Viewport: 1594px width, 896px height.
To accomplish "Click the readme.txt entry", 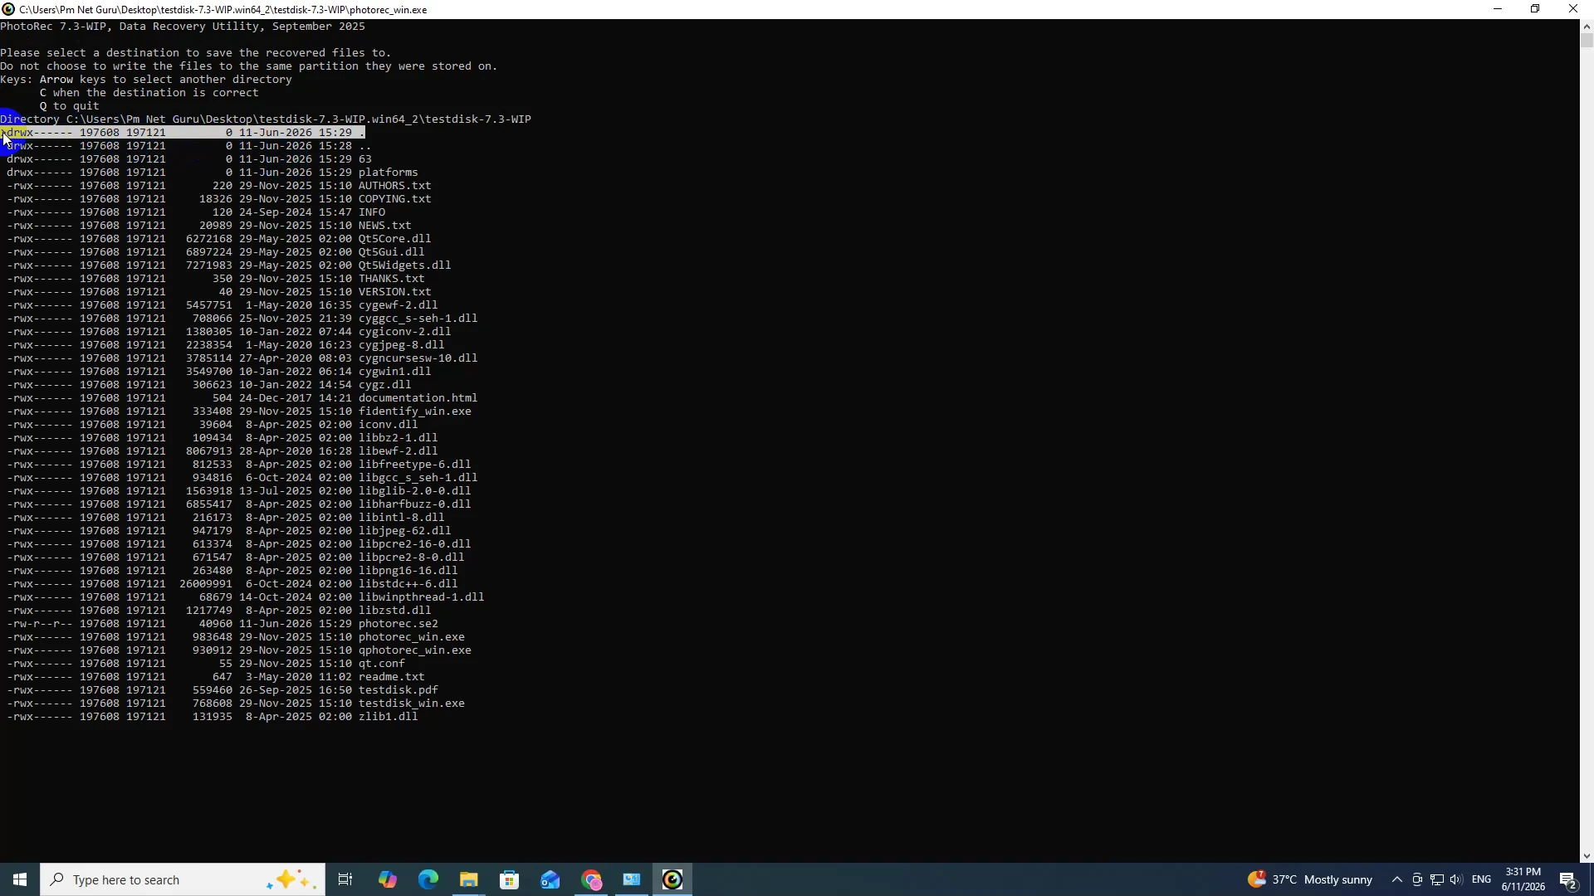I will pyautogui.click(x=216, y=677).
